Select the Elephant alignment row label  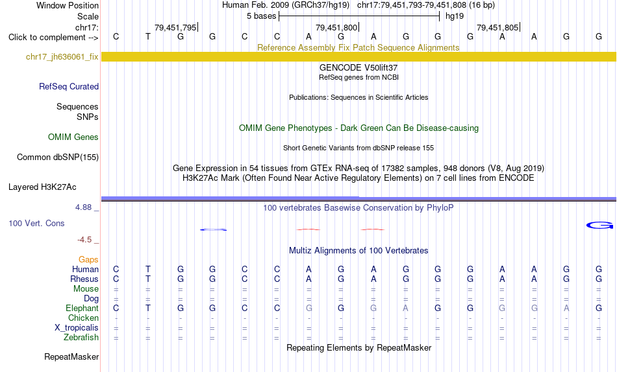click(x=82, y=308)
